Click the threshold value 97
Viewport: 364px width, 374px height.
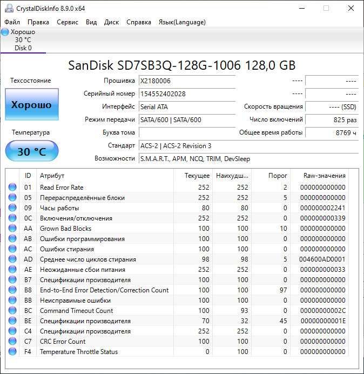[x=283, y=290]
